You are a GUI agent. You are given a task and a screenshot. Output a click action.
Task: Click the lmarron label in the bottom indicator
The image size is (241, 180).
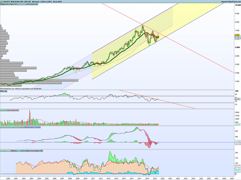14,150
